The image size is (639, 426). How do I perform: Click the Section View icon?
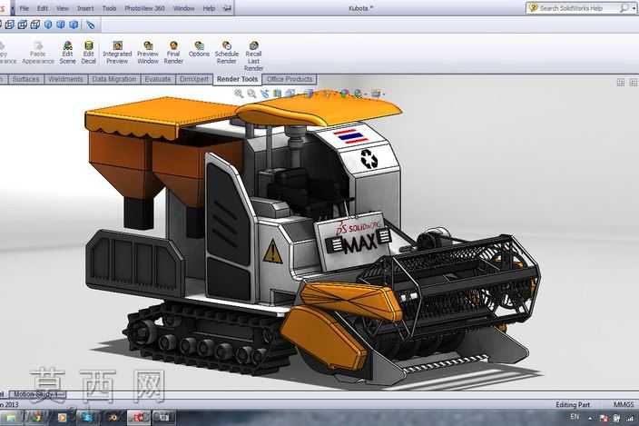[278, 94]
